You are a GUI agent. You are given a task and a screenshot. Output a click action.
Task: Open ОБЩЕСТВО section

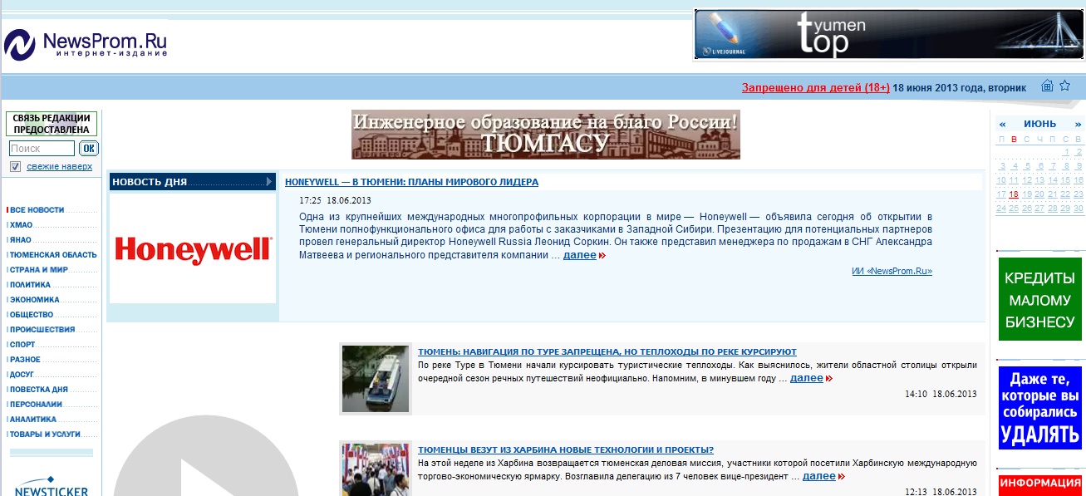coord(32,315)
